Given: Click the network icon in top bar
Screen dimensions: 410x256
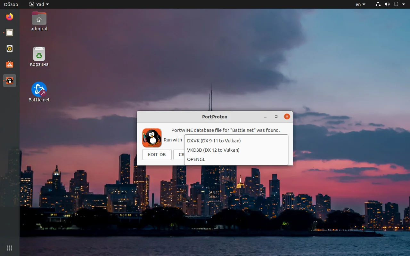Looking at the screenshot, I should coord(378,4).
